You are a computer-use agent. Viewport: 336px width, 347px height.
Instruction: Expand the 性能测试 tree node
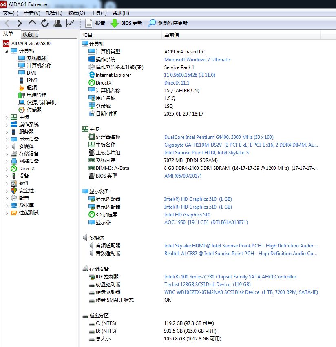pyautogui.click(x=7, y=213)
